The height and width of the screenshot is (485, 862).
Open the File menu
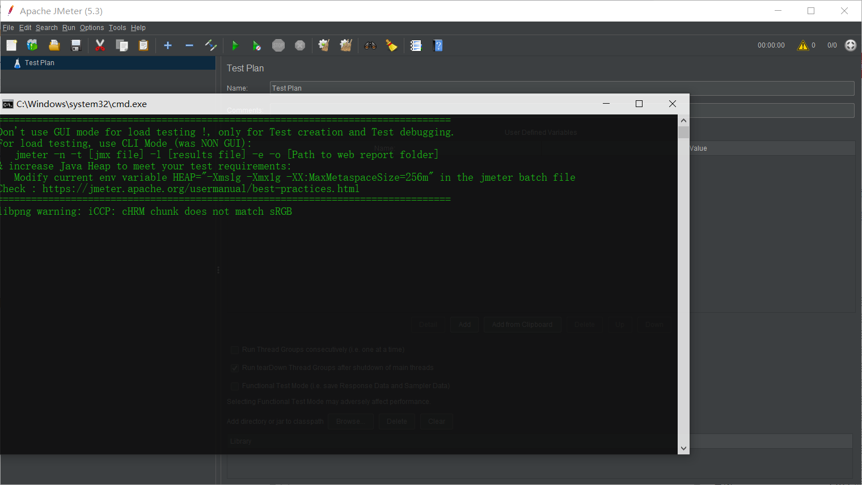point(9,28)
